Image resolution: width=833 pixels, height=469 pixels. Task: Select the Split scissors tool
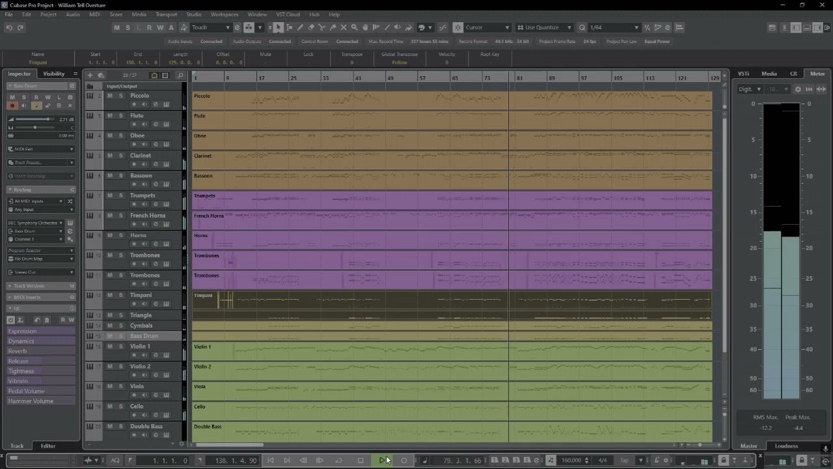(x=321, y=27)
